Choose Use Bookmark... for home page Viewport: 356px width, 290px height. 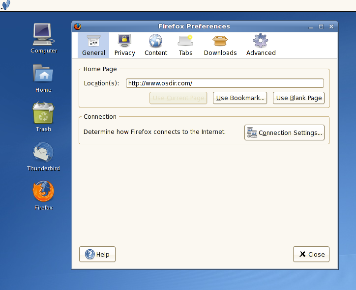coord(240,98)
